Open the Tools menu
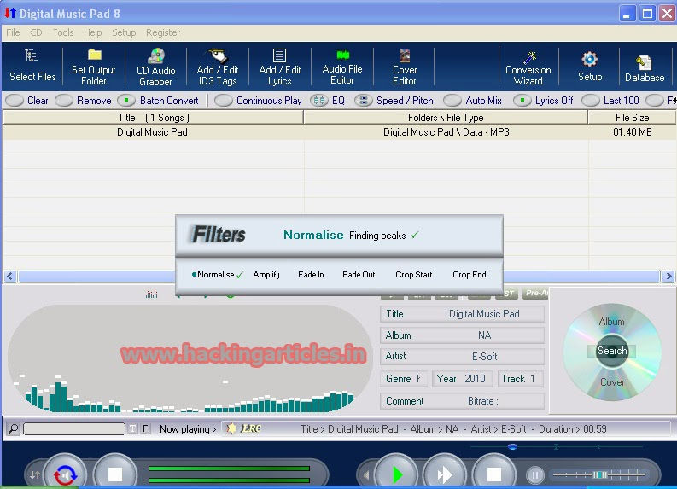The image size is (677, 489). (x=63, y=32)
